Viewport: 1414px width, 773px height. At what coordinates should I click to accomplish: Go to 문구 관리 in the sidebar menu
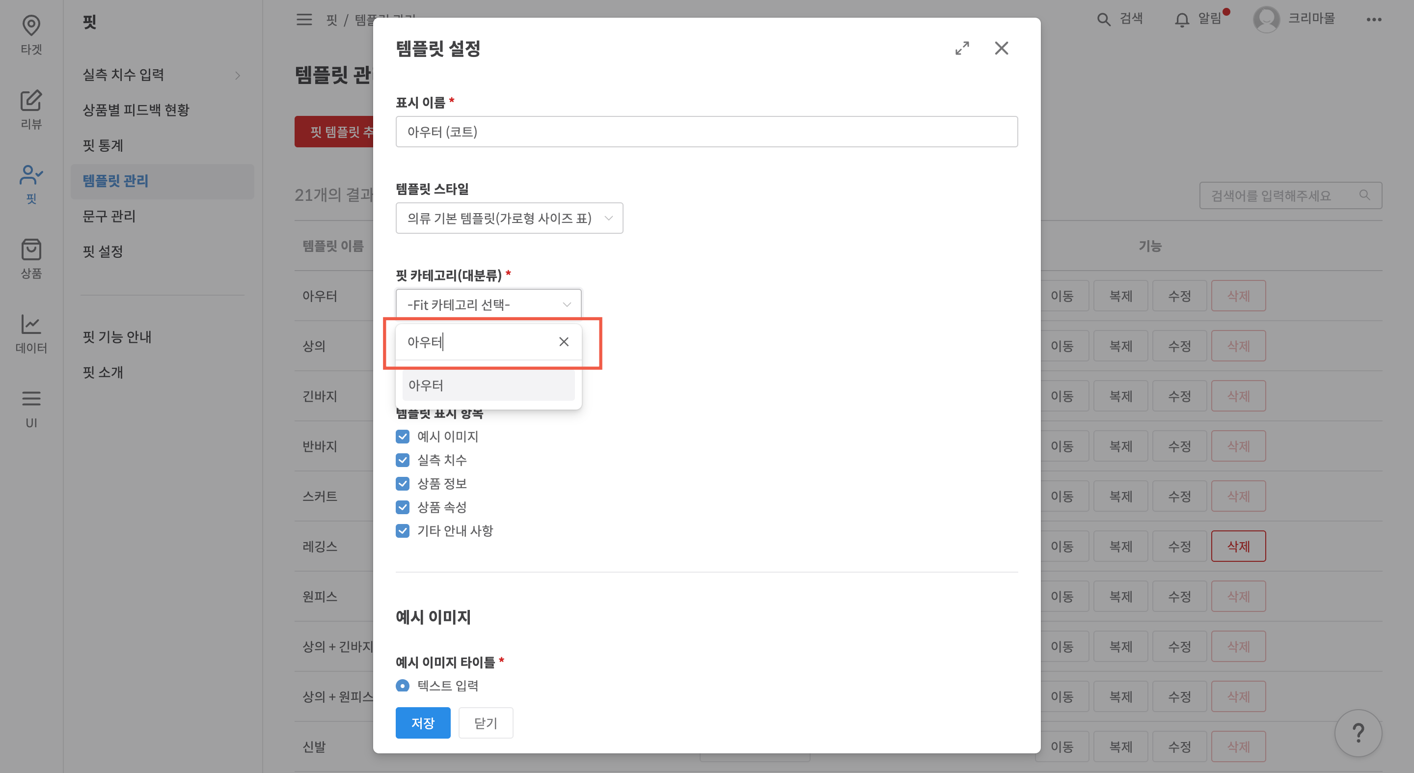108,216
